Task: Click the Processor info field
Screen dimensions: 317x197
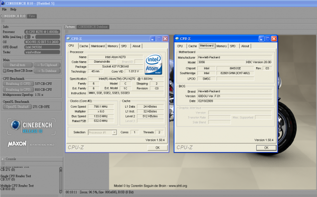Action: (x=42, y=32)
